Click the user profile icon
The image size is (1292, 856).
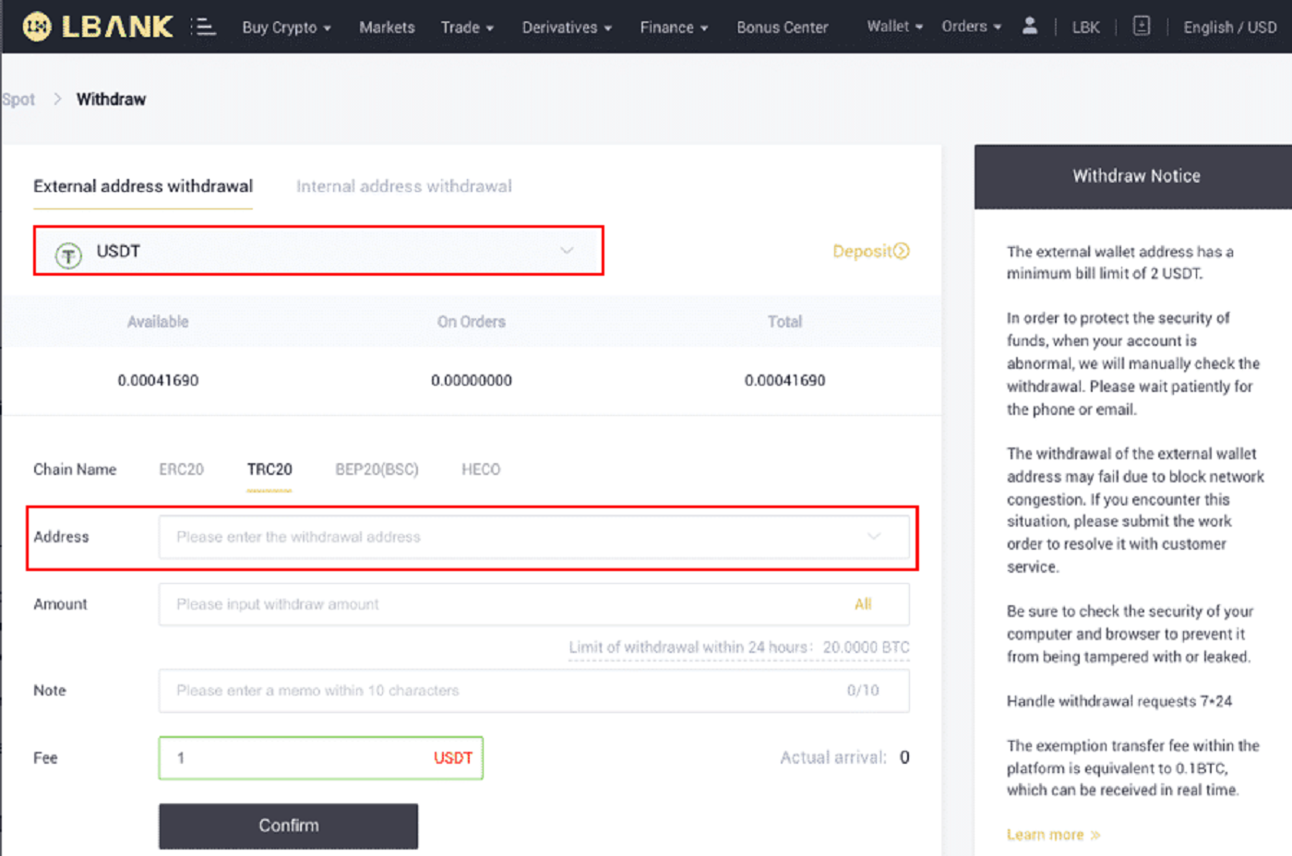click(x=1030, y=27)
